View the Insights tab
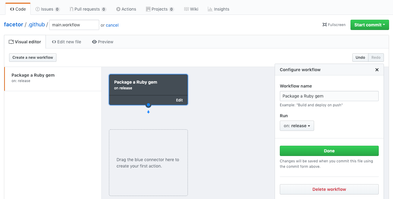The width and height of the screenshot is (393, 199). pos(219,9)
